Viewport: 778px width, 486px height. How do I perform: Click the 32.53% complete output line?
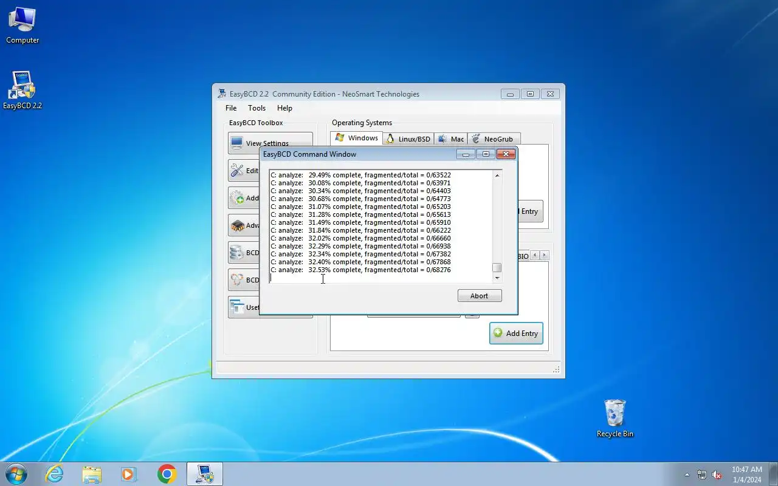click(360, 270)
